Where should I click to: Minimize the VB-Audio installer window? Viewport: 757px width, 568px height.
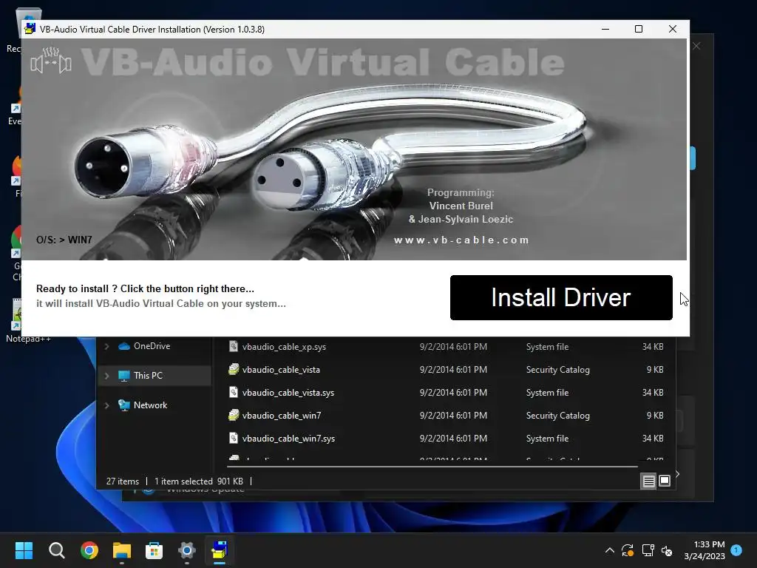(605, 29)
